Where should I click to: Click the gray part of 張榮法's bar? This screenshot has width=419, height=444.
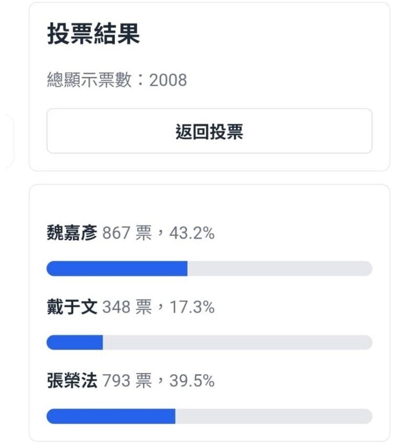tap(274, 416)
